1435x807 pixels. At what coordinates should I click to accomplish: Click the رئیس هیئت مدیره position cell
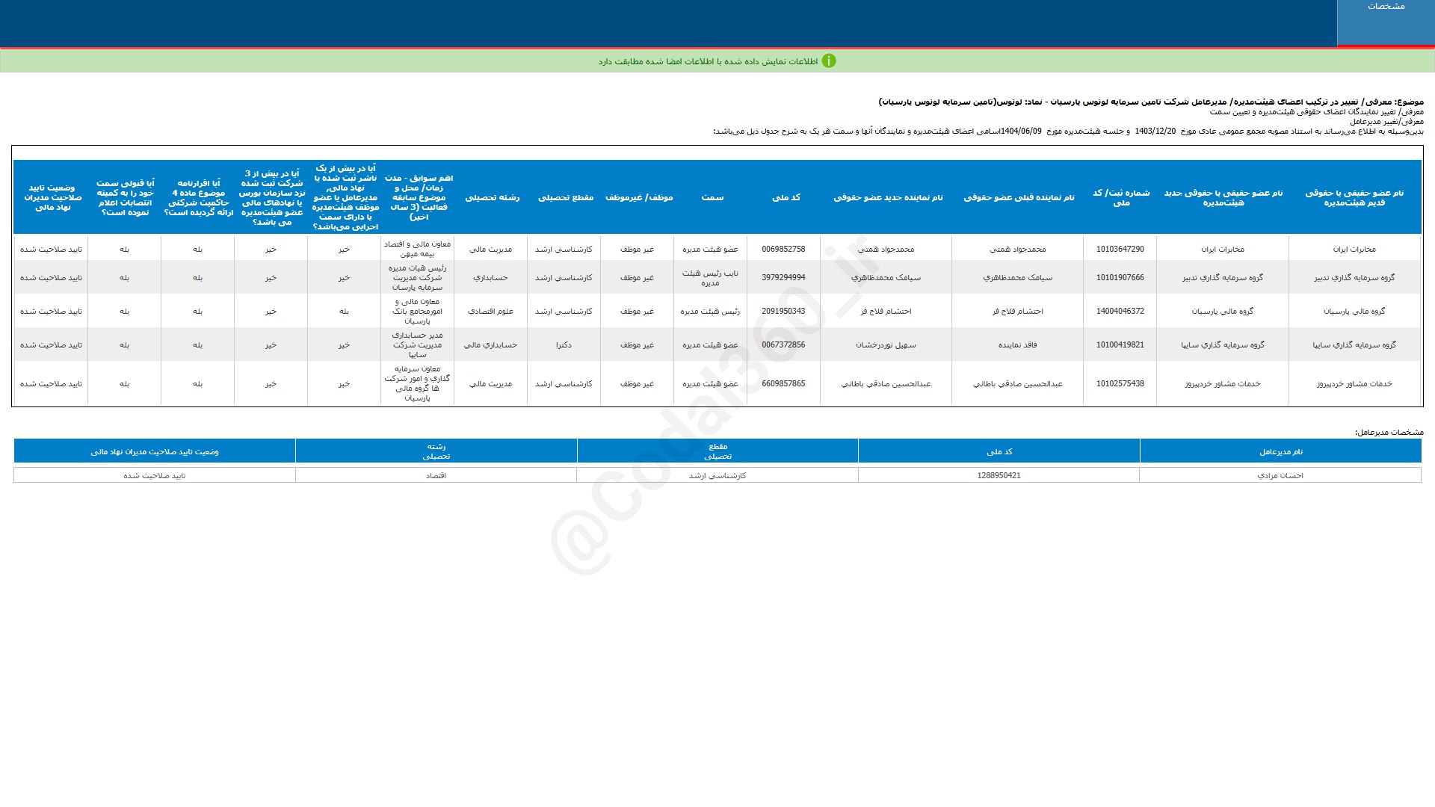point(710,312)
